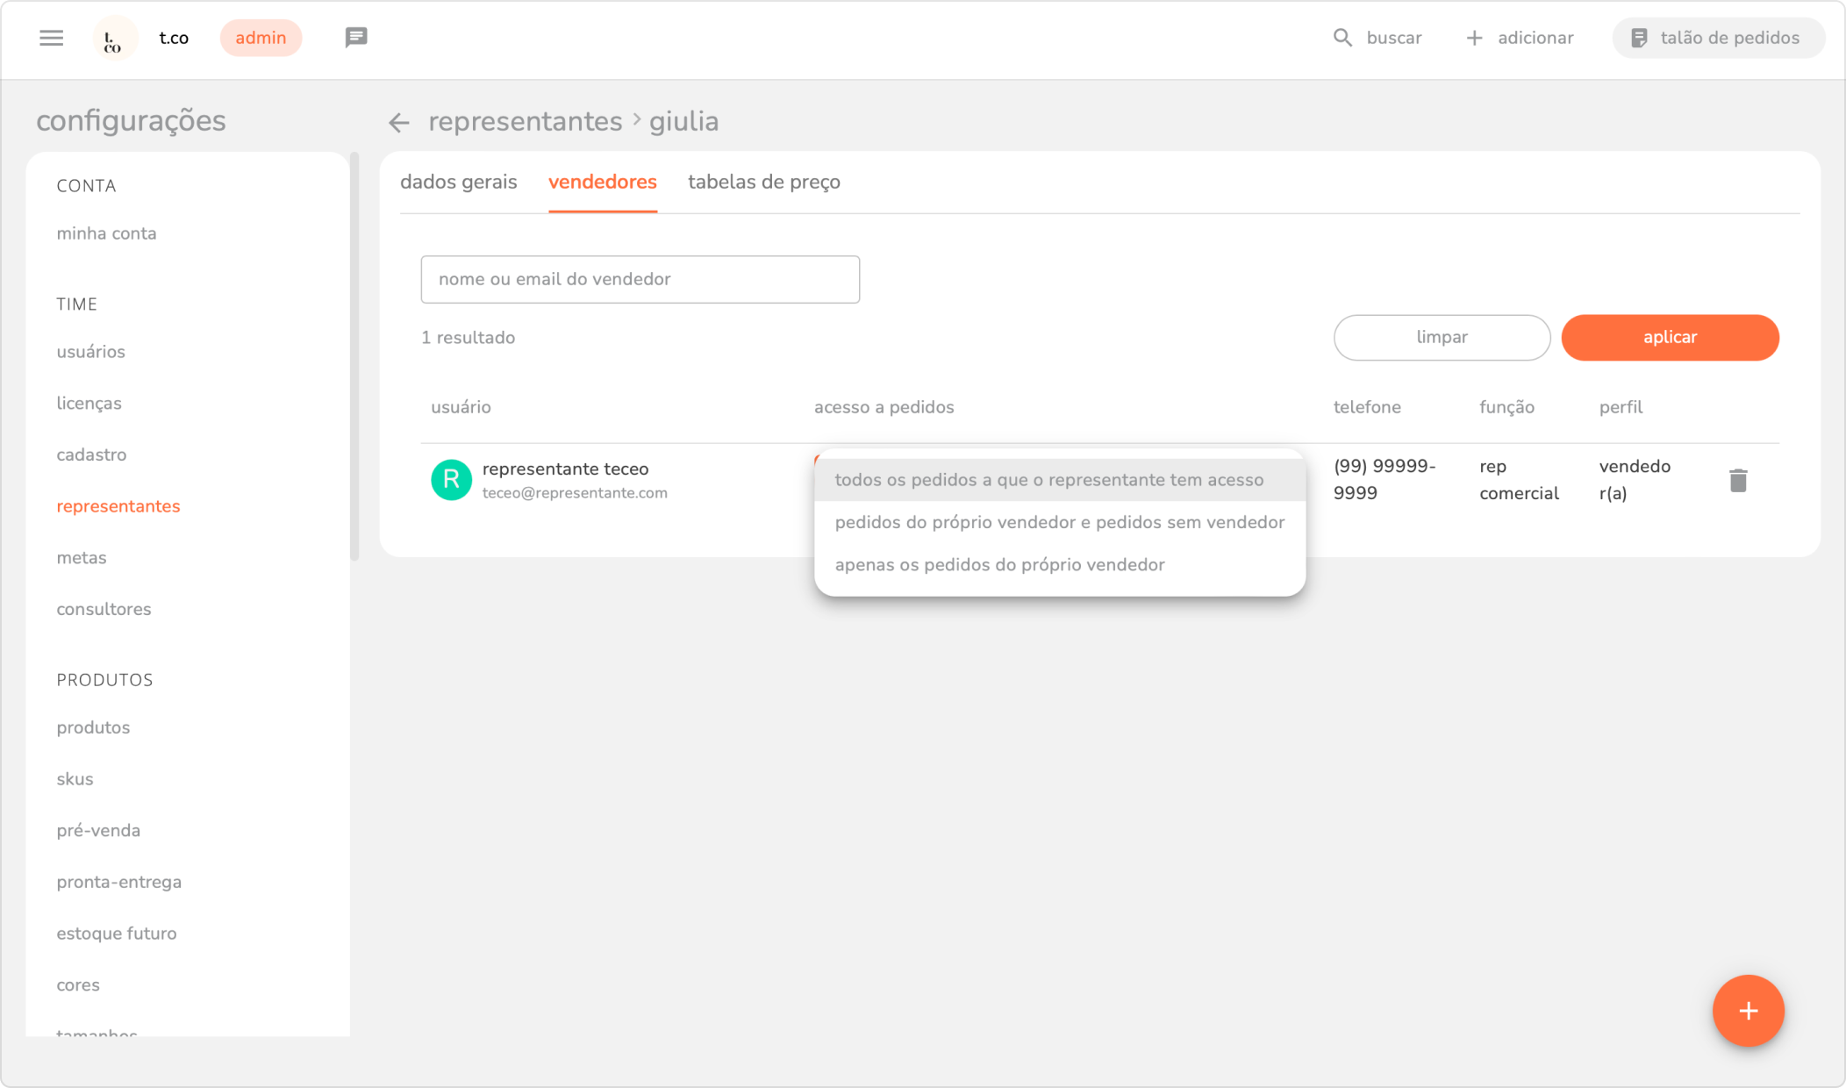This screenshot has width=1846, height=1088.
Task: Switch to the dados gerais tab
Action: pyautogui.click(x=458, y=183)
